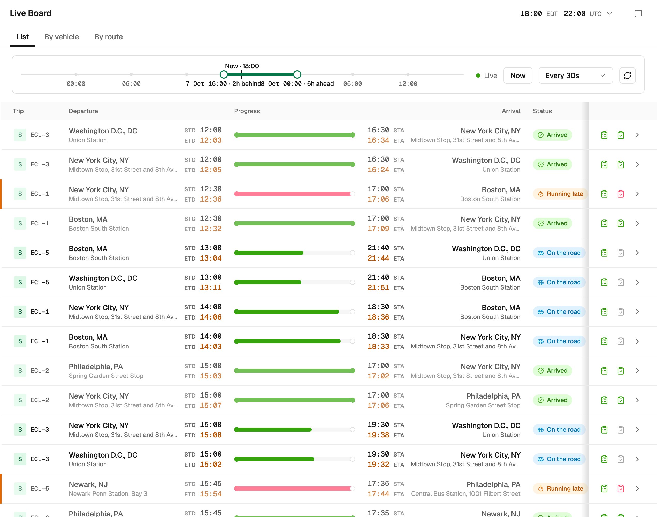The image size is (657, 517).
Task: Click the S badge on ECL-5 Washington row
Action: tap(20, 283)
